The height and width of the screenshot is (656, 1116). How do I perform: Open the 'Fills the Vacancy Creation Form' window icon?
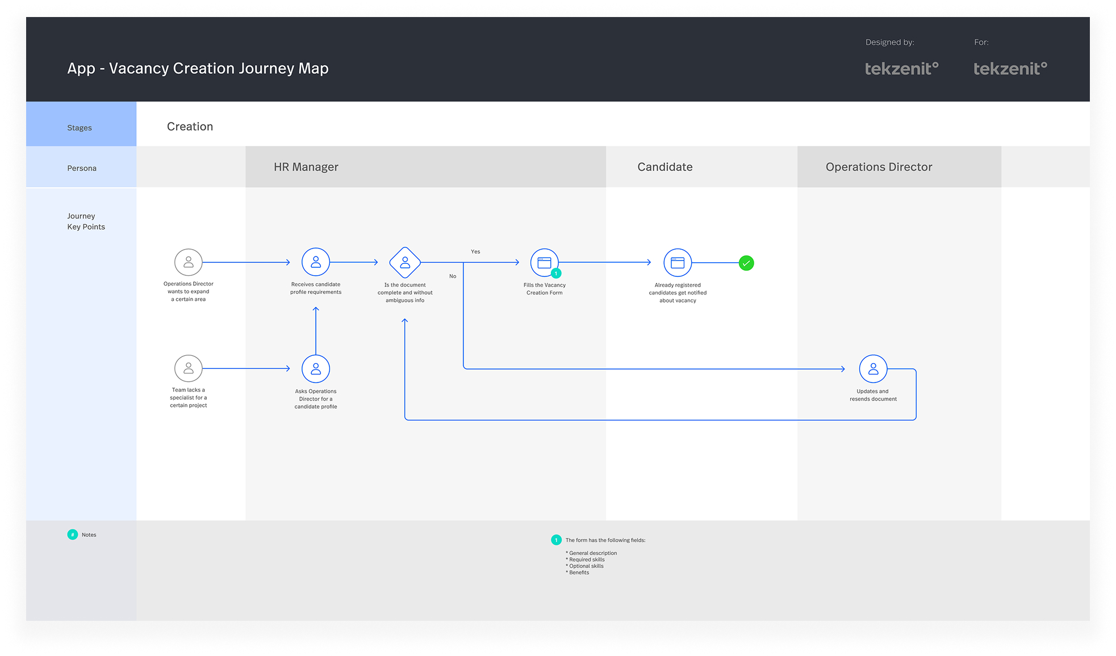point(544,263)
